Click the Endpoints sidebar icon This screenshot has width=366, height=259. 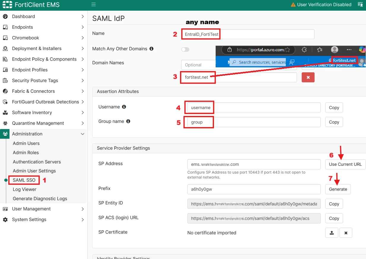tap(5, 27)
